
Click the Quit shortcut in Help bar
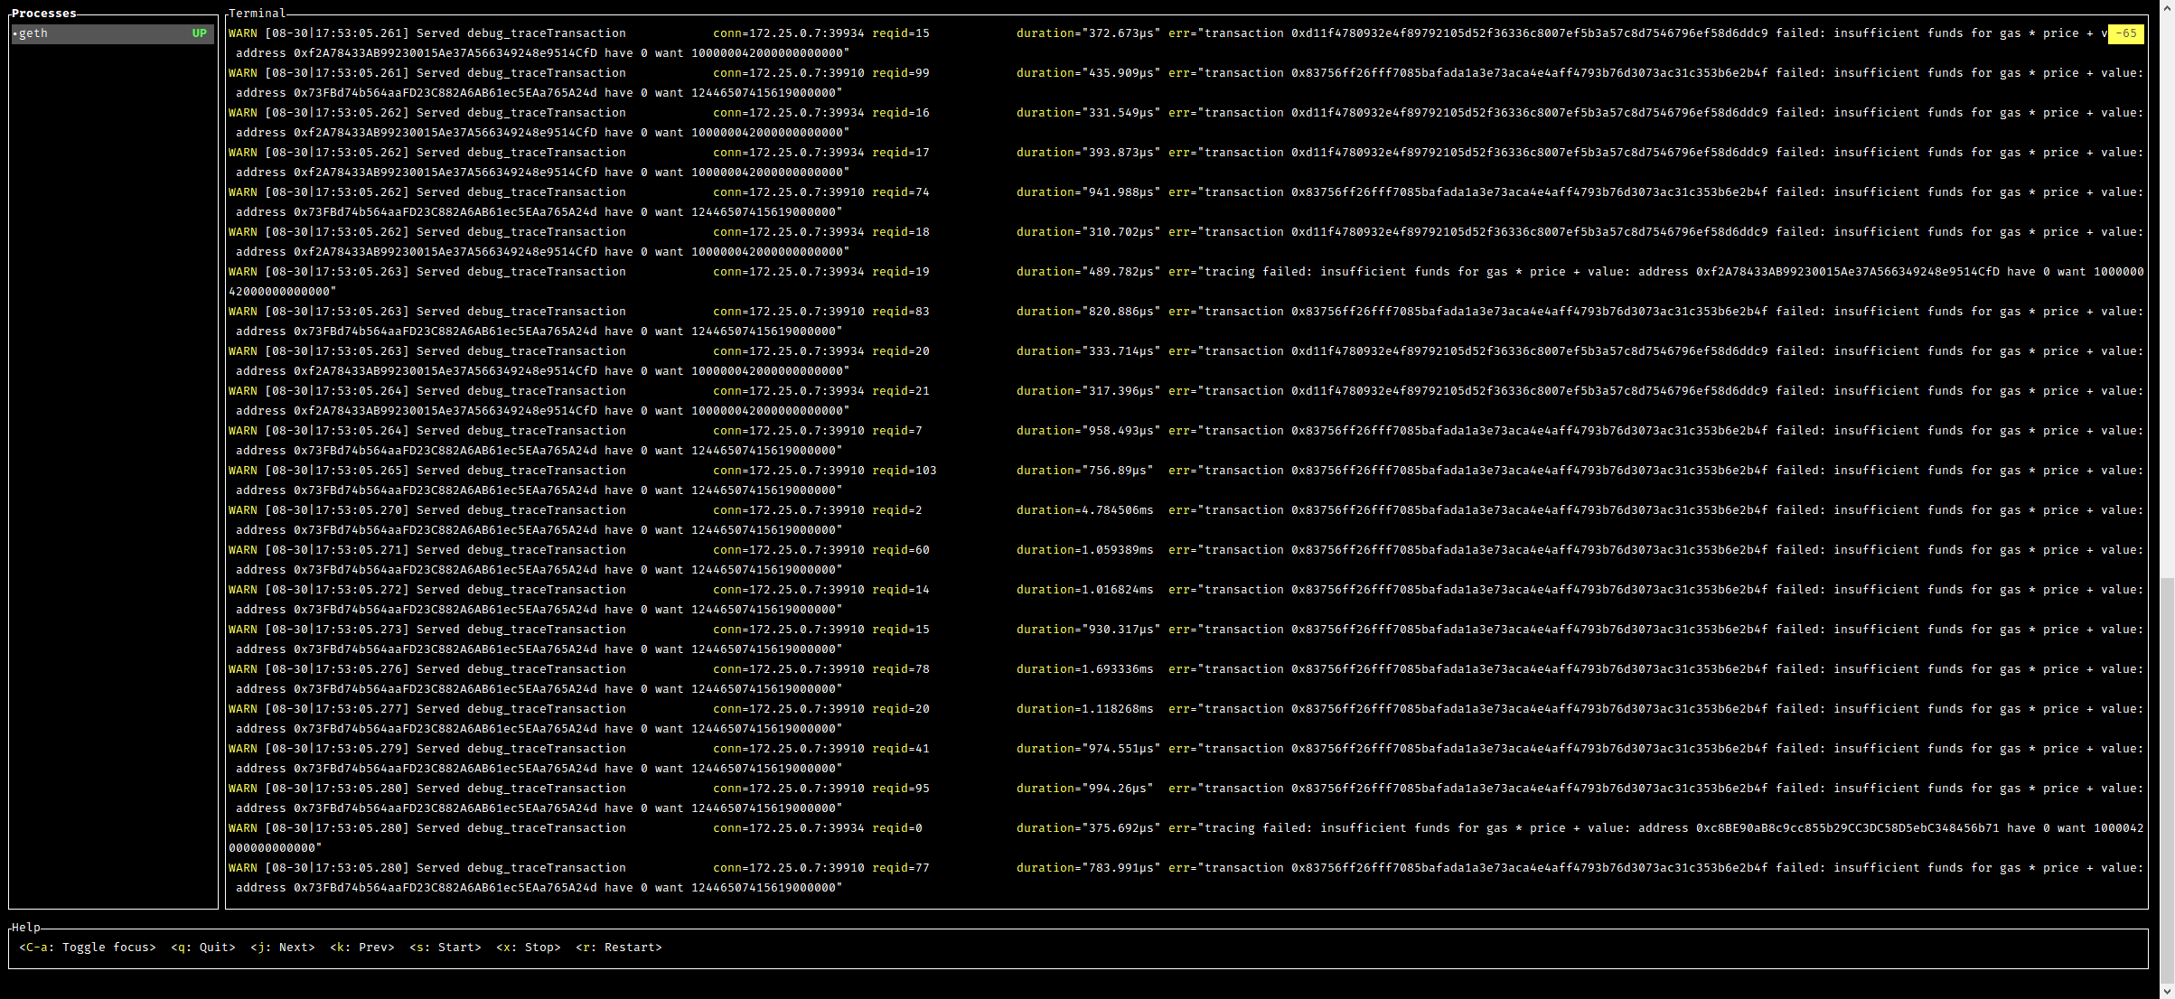click(x=203, y=948)
